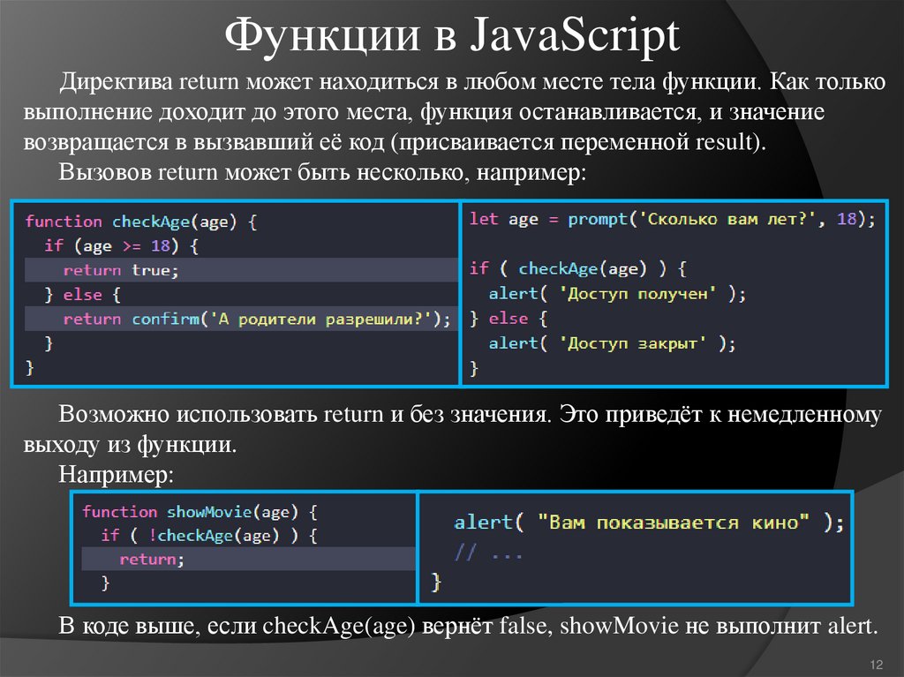The width and height of the screenshot is (904, 677).
Task: Click the line 'if ( checkAge(age) ) {'
Action: point(578,268)
